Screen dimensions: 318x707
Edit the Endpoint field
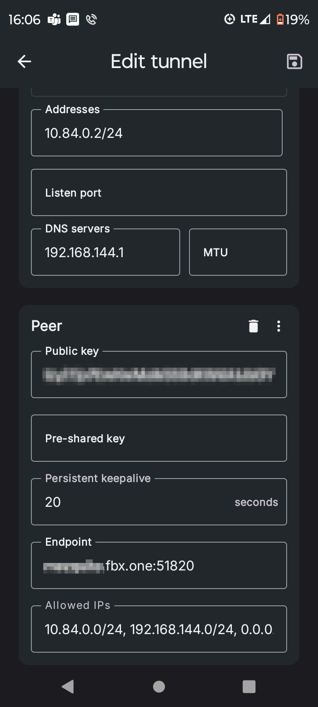pyautogui.click(x=159, y=565)
